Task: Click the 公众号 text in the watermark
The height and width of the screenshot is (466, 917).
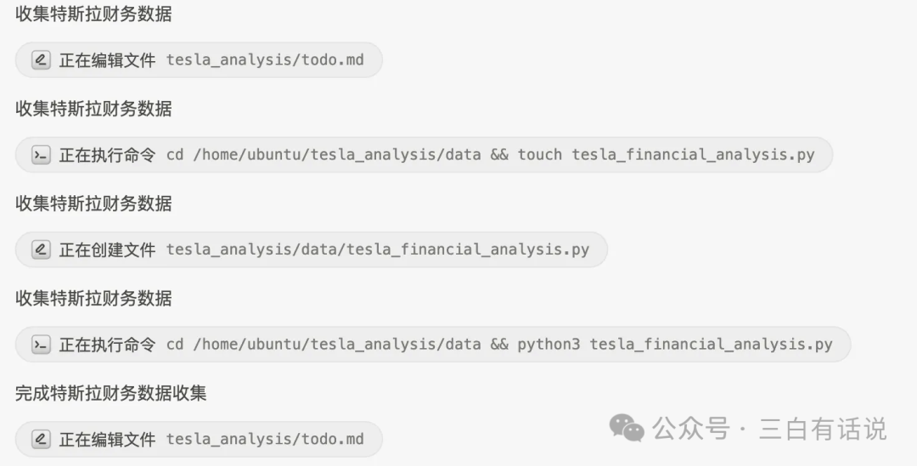Action: 690,430
